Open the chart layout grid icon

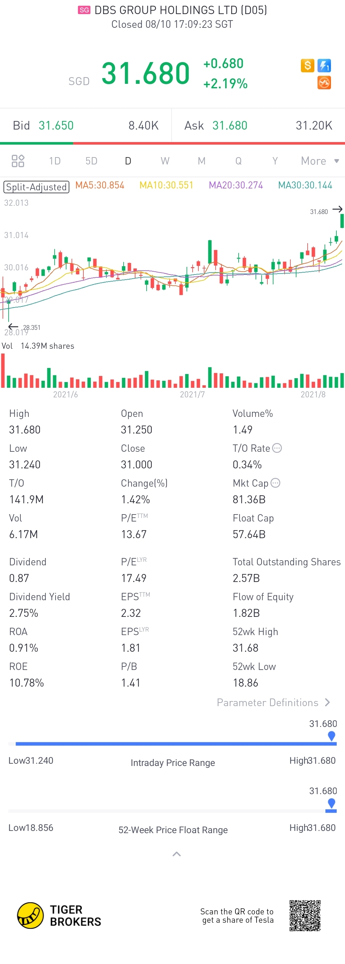(18, 161)
